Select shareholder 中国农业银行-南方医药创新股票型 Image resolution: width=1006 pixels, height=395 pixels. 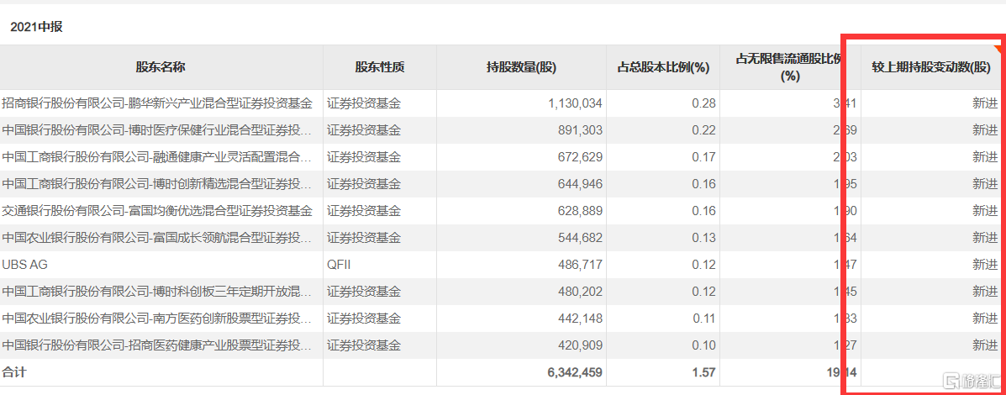[157, 319]
